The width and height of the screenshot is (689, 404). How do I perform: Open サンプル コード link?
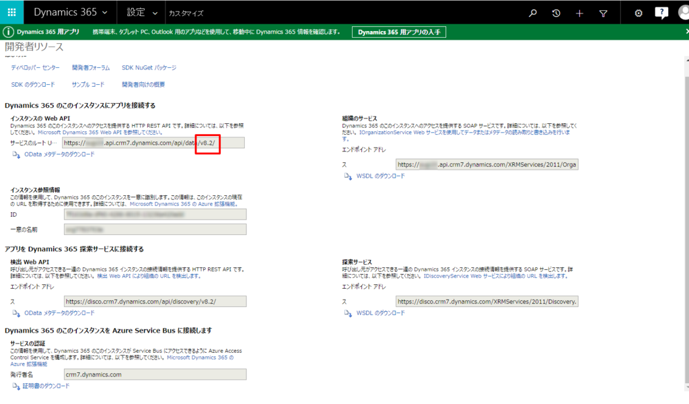pyautogui.click(x=88, y=84)
